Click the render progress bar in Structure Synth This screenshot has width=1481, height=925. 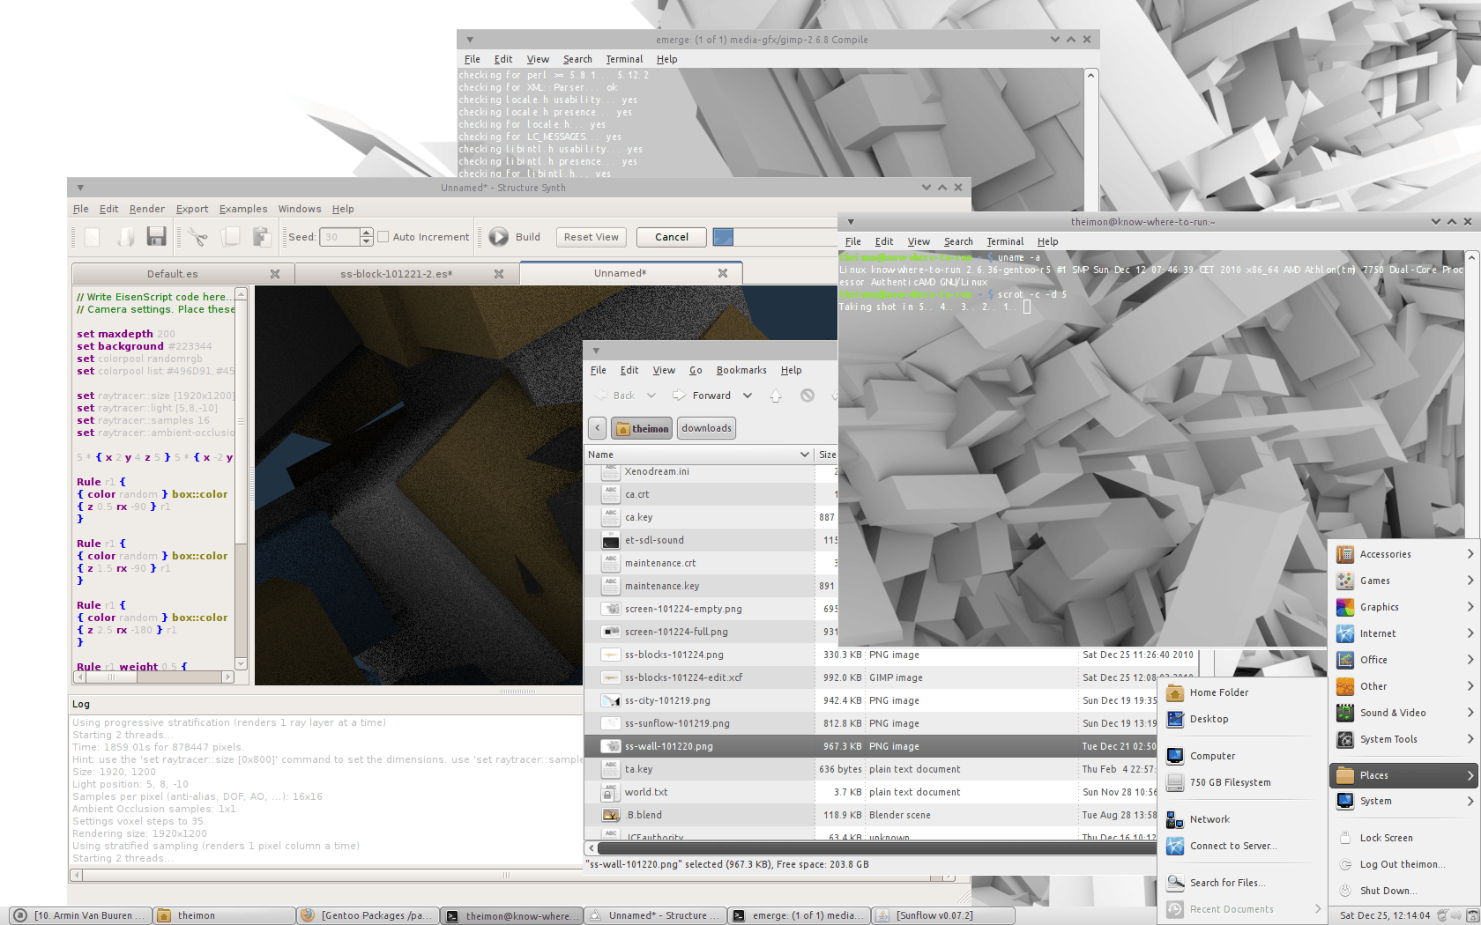(x=775, y=237)
